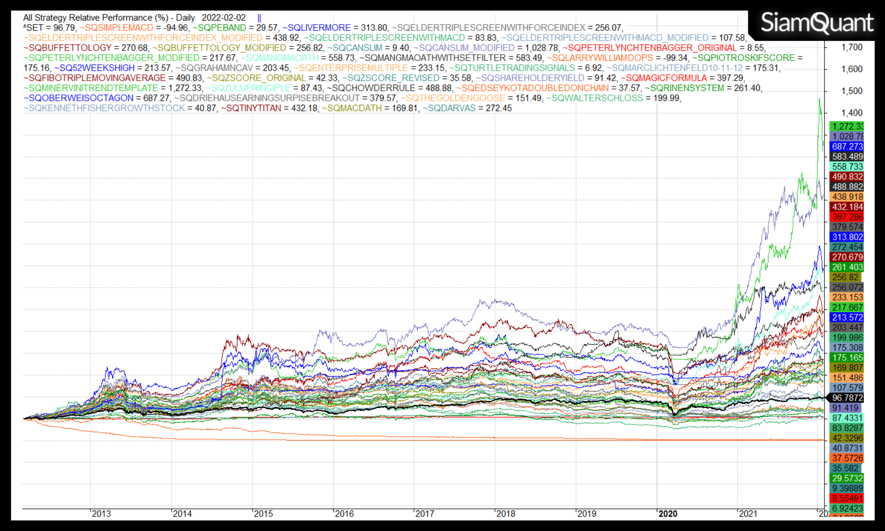Pick the ~SQOBERWEISOCTAGON legend entry

[x=79, y=98]
